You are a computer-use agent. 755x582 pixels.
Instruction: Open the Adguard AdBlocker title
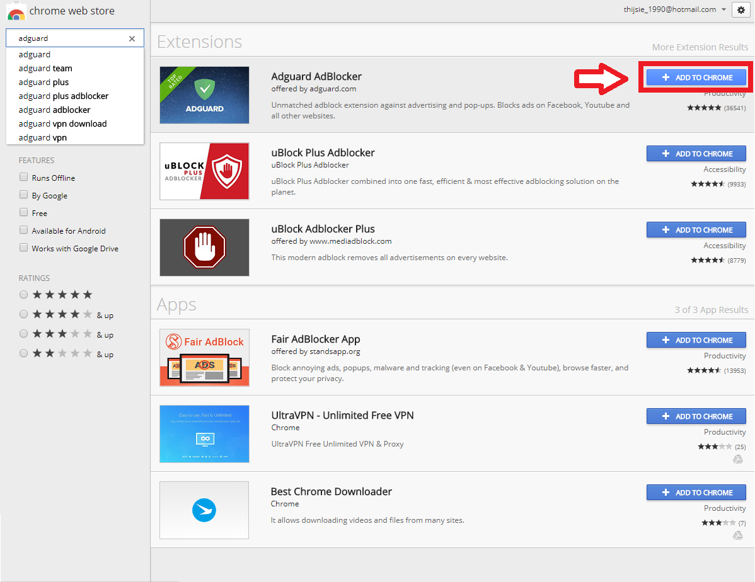point(316,77)
